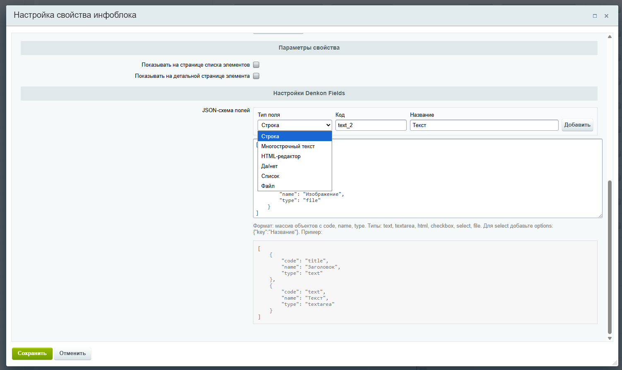Click the "type": "file" line in the schema

click(300, 200)
